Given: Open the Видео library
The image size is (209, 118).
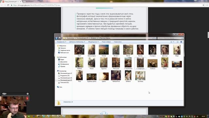Looking at the screenshot, I should [x=62, y=60].
